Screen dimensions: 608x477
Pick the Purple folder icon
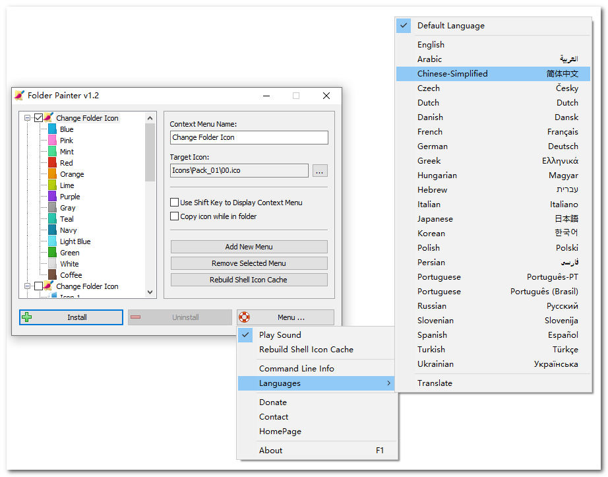(x=53, y=197)
